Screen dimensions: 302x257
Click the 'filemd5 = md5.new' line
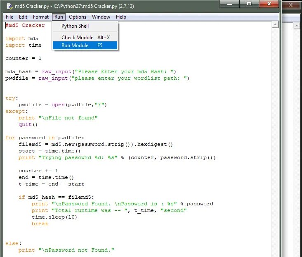(x=96, y=144)
